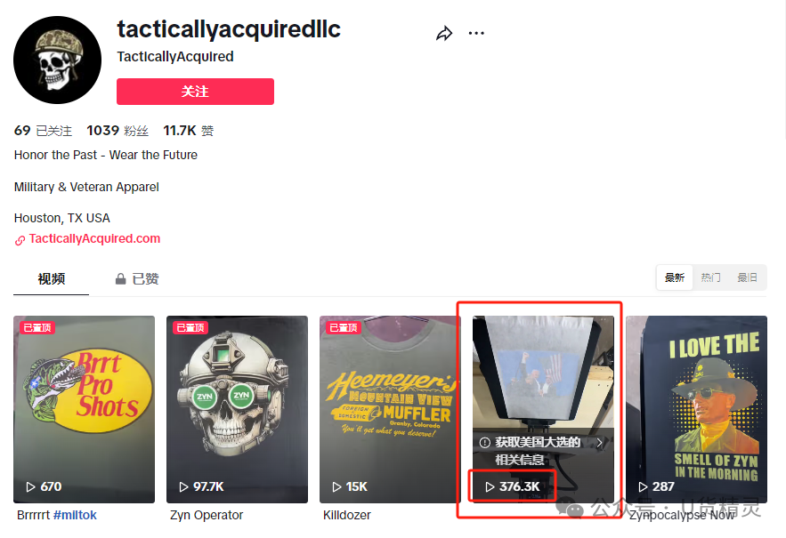The width and height of the screenshot is (786, 538).
Task: Click the info icon on the election notice
Action: pyautogui.click(x=485, y=442)
